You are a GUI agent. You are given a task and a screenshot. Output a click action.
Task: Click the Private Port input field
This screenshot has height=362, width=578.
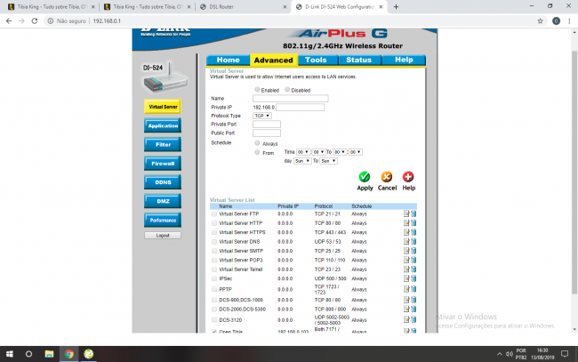point(267,125)
